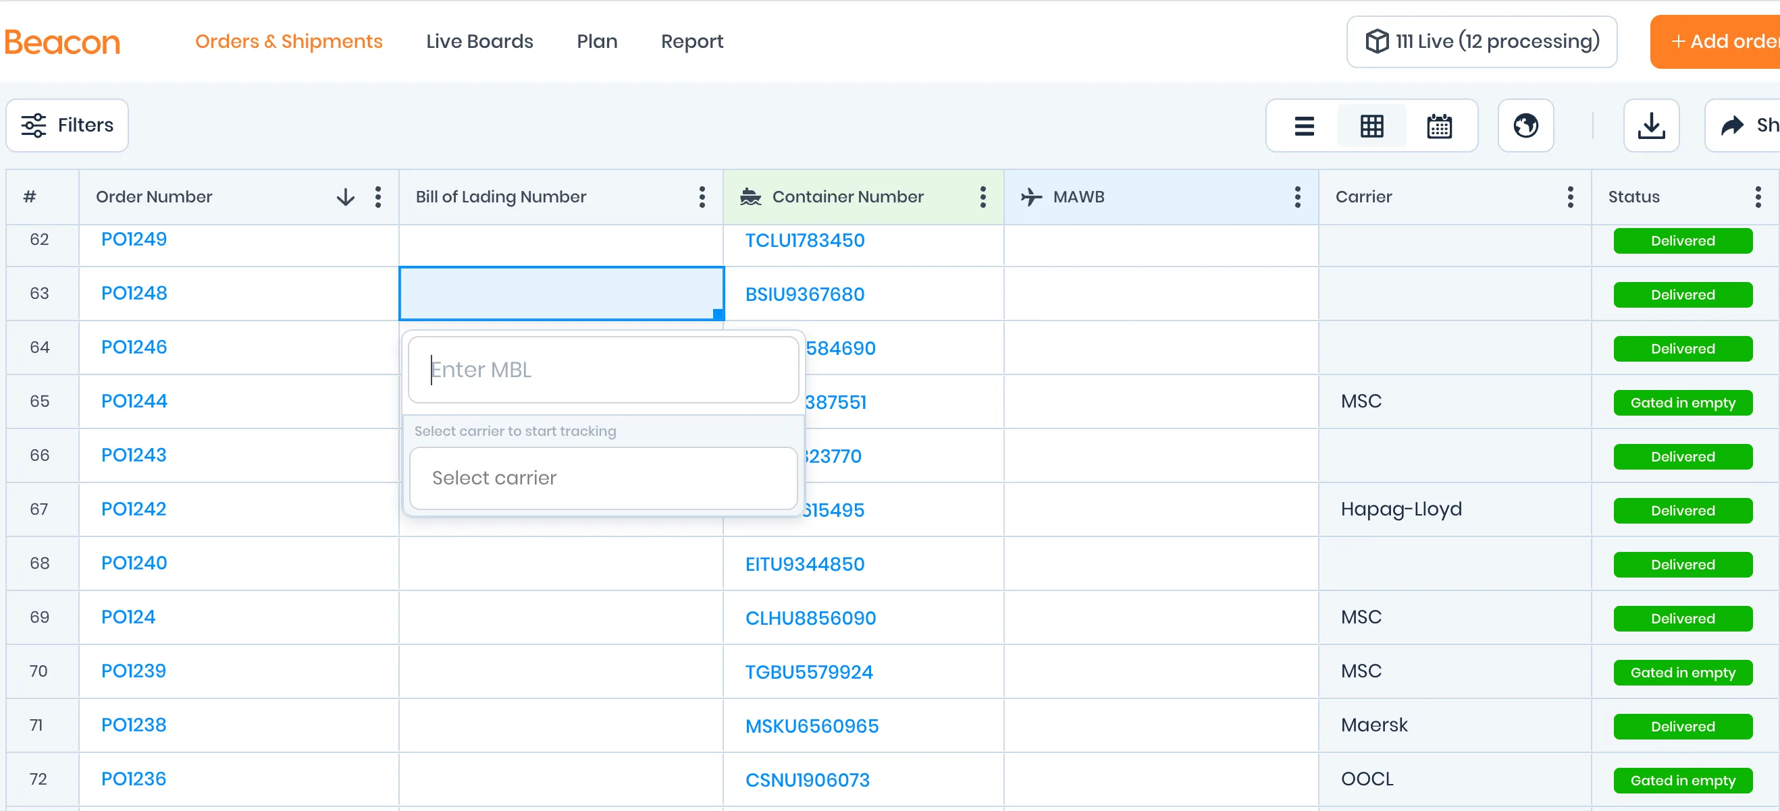
Task: Open the calendar view icon
Action: coord(1438,125)
